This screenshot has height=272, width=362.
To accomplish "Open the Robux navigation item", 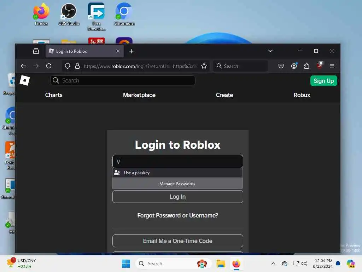I will point(302,95).
